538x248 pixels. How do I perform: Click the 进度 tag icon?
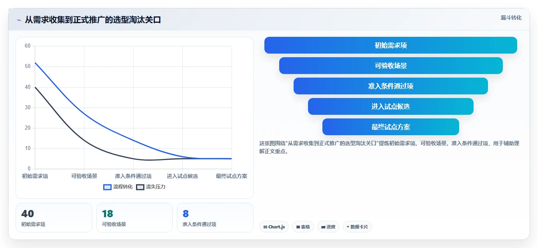coord(323,227)
